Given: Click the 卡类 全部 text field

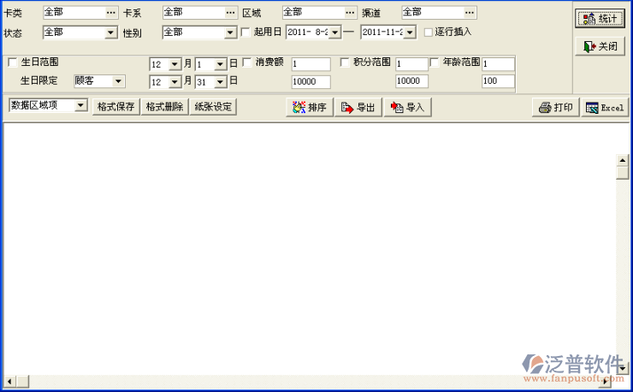Looking at the screenshot, I should (x=74, y=13).
